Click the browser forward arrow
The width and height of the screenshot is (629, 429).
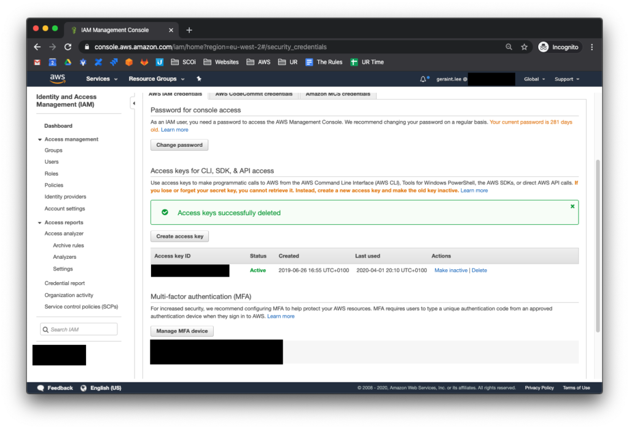[53, 47]
